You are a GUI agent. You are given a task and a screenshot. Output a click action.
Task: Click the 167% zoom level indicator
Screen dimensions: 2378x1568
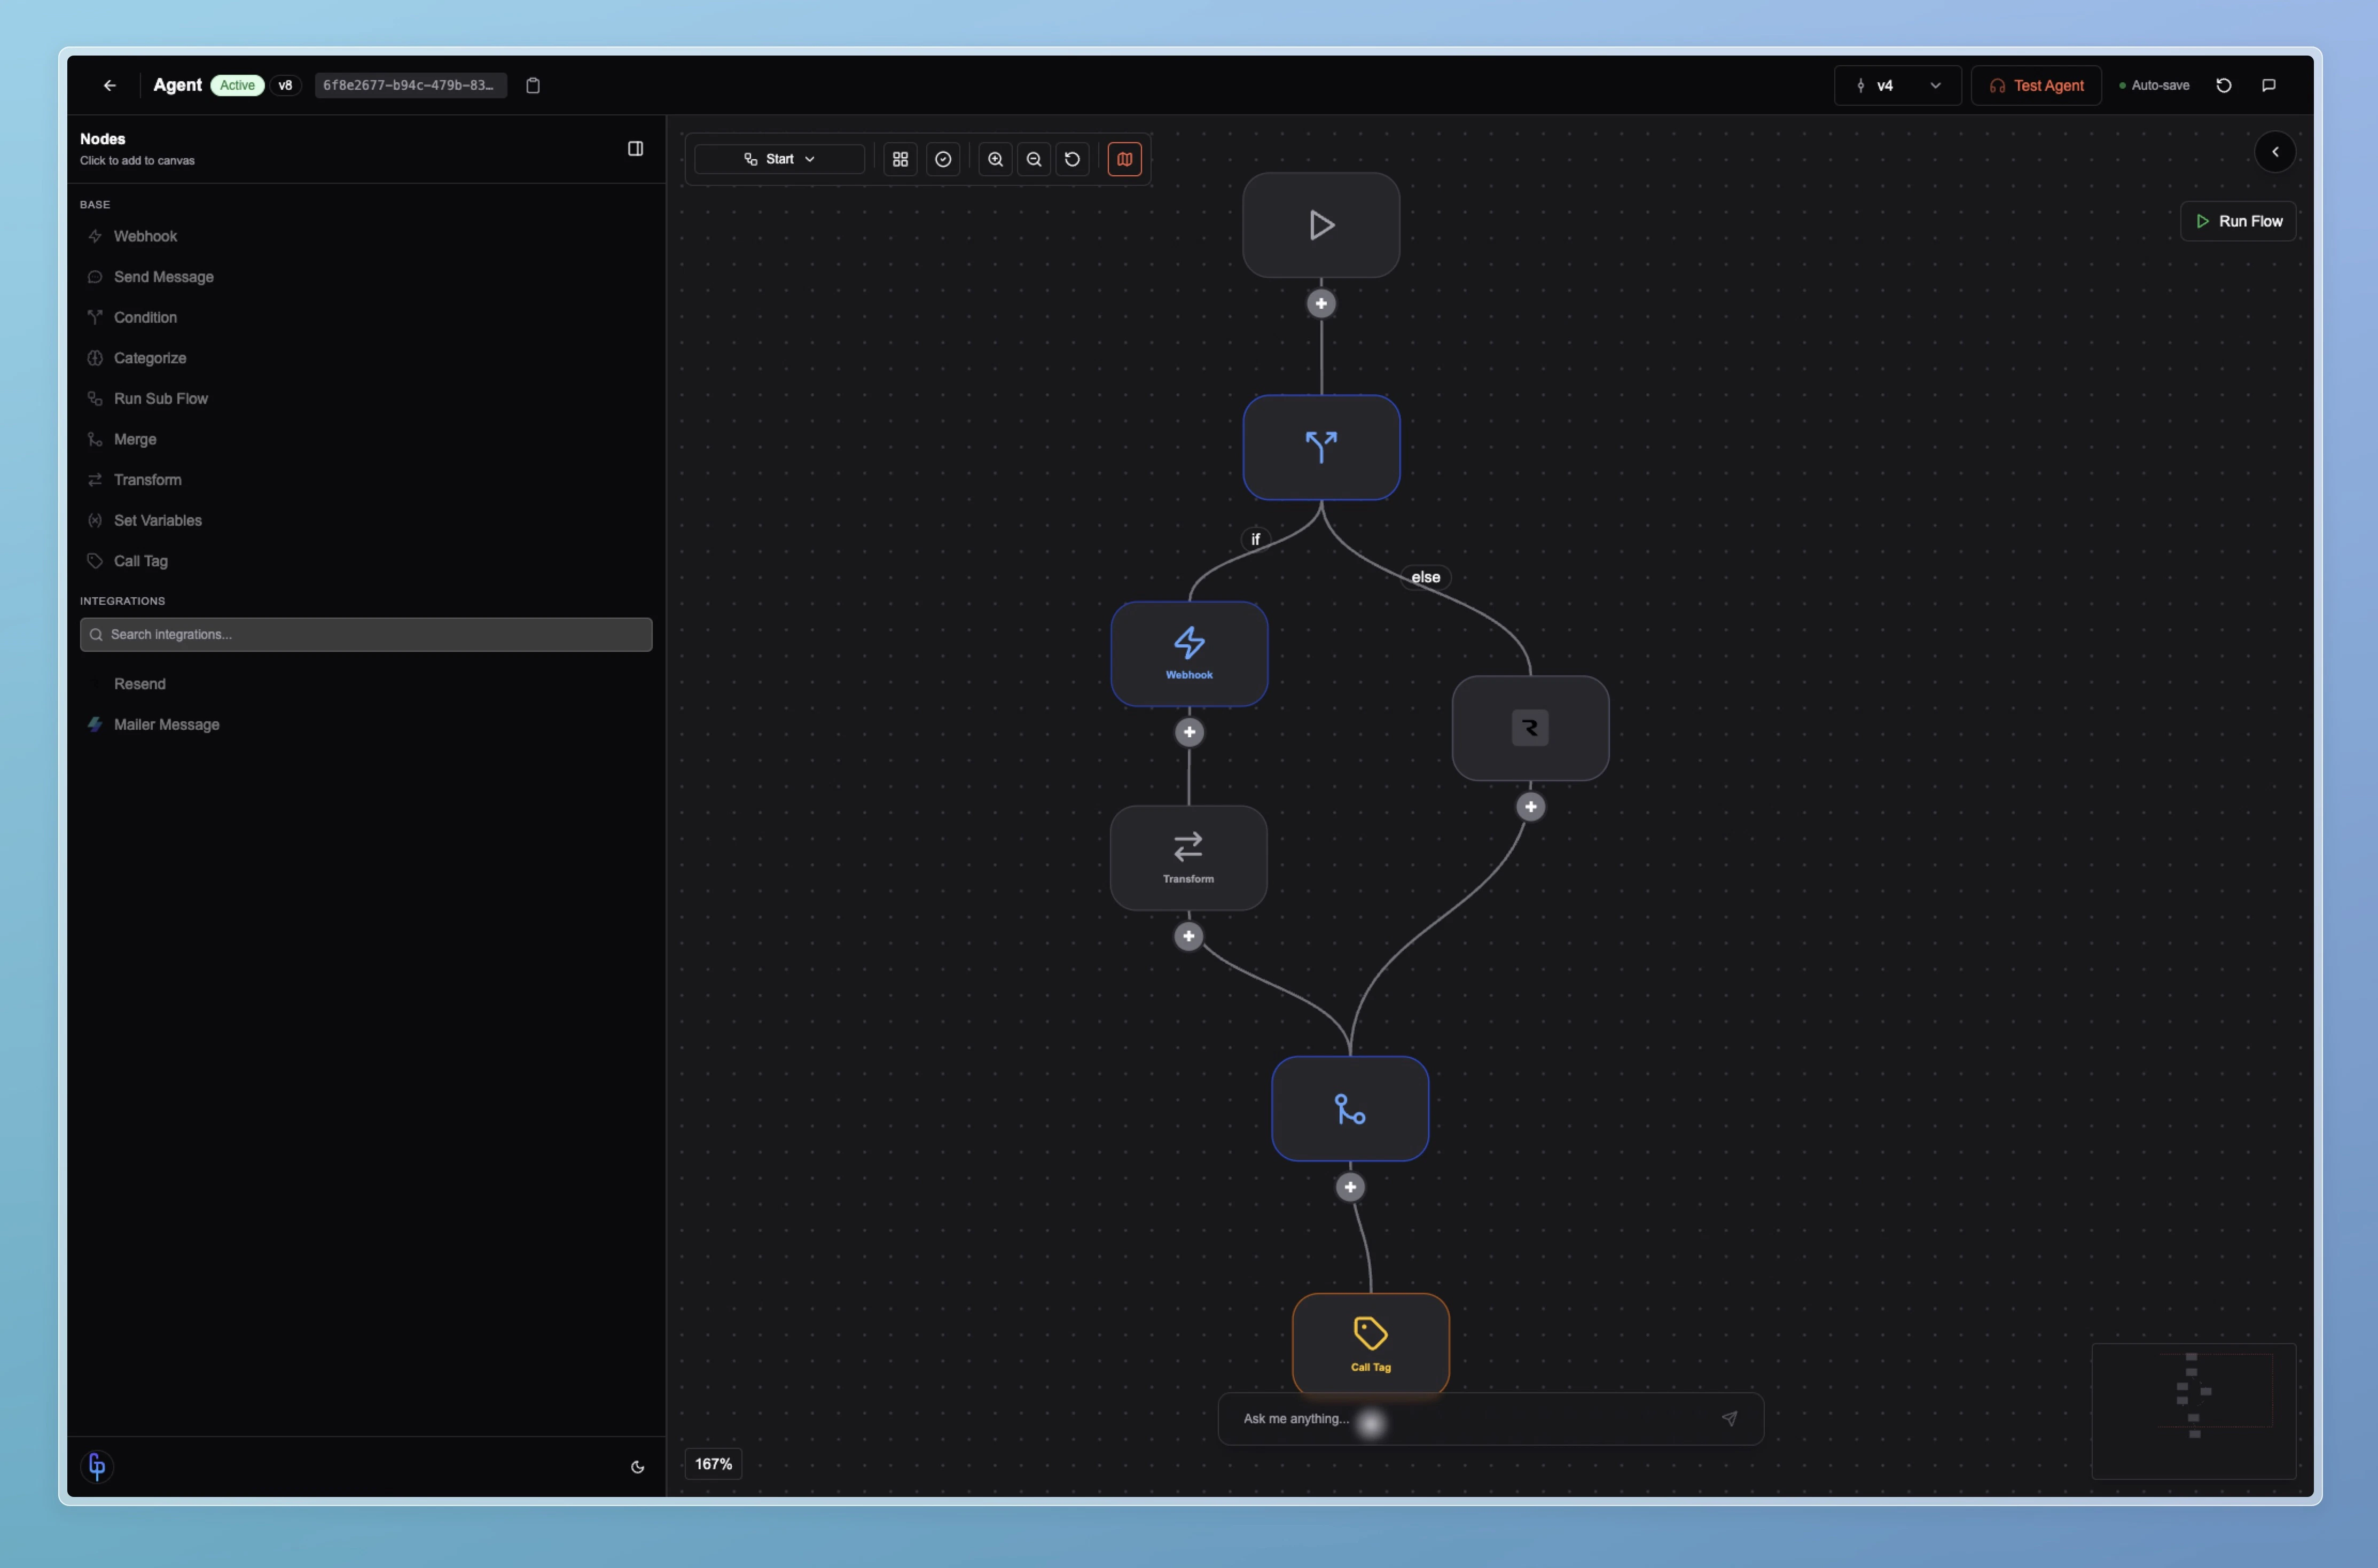(x=713, y=1463)
